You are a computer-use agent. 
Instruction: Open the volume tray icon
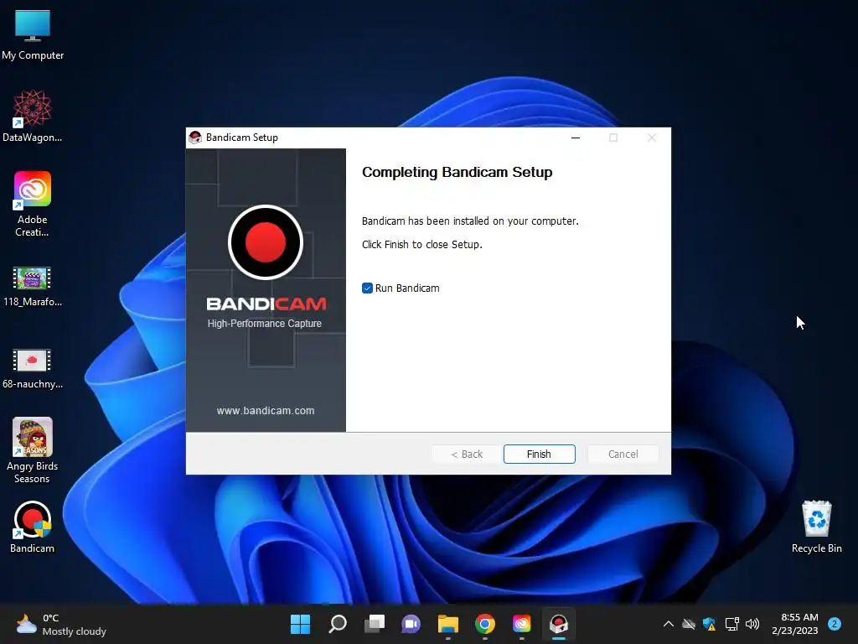(x=752, y=624)
